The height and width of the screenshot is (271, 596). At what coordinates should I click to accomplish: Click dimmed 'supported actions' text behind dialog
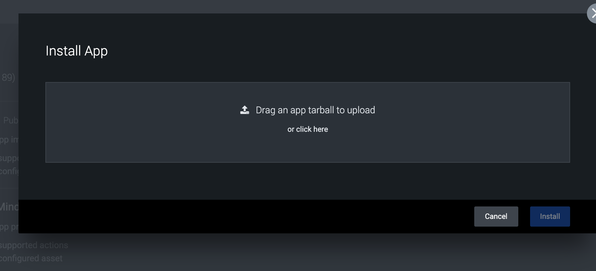point(34,245)
